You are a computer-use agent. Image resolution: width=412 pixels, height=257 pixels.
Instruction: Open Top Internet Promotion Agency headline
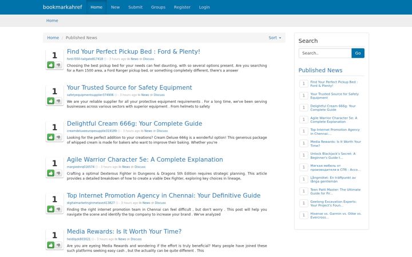coord(164,195)
